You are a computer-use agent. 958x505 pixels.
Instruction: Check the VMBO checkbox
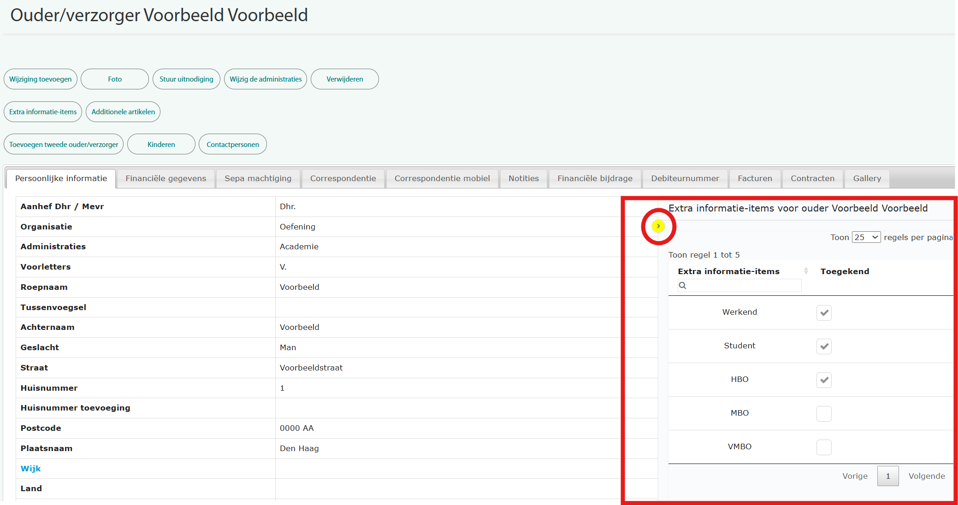824,447
